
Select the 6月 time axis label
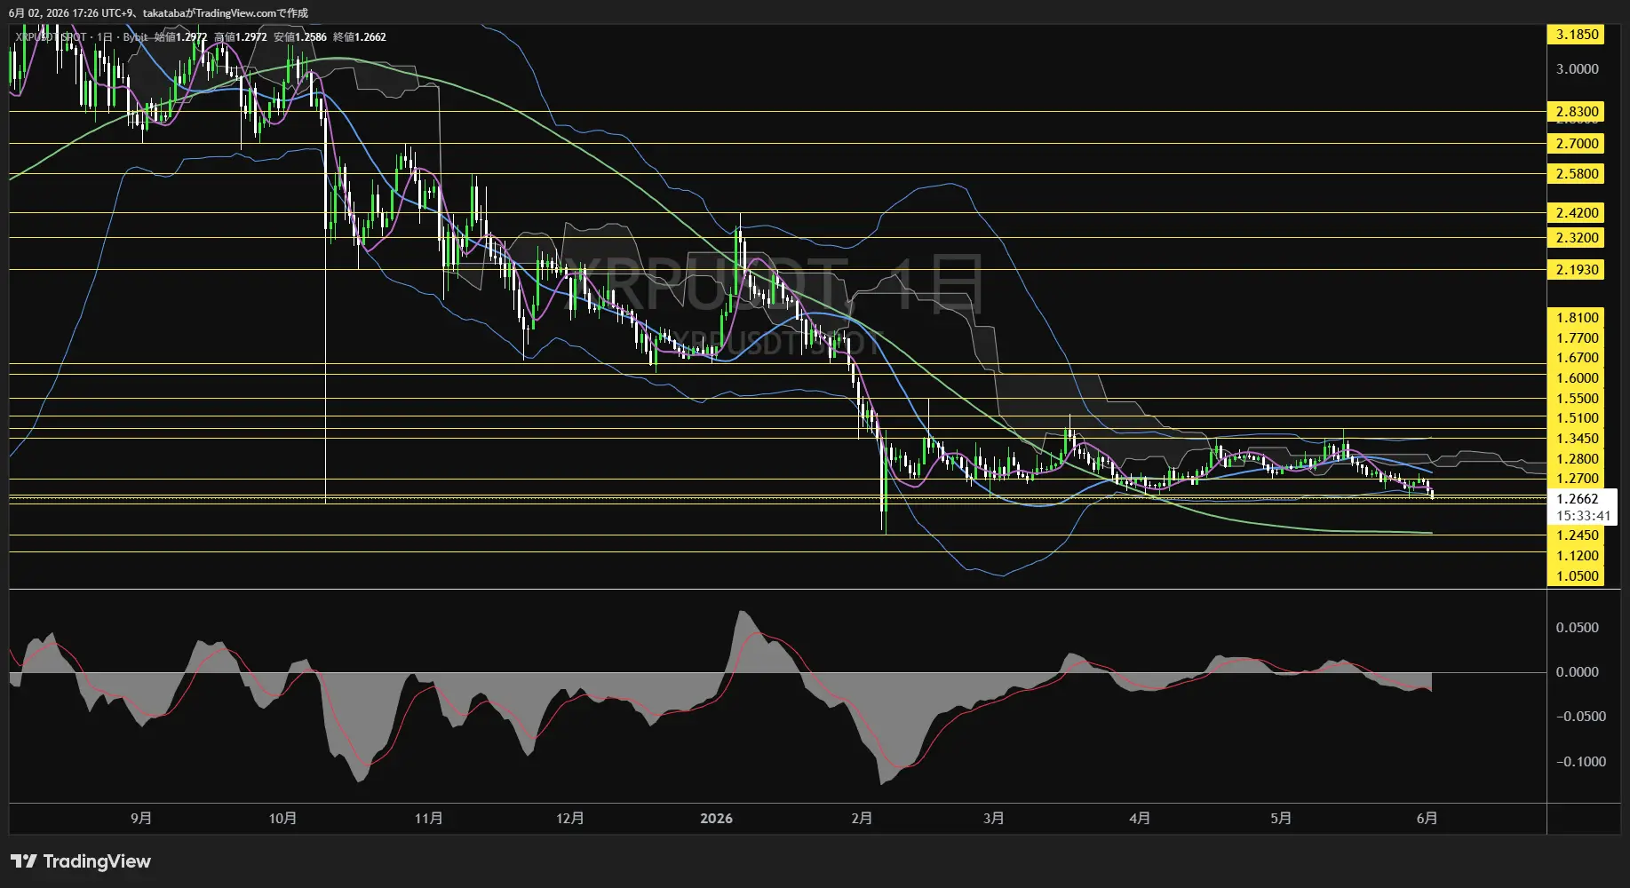click(1427, 819)
